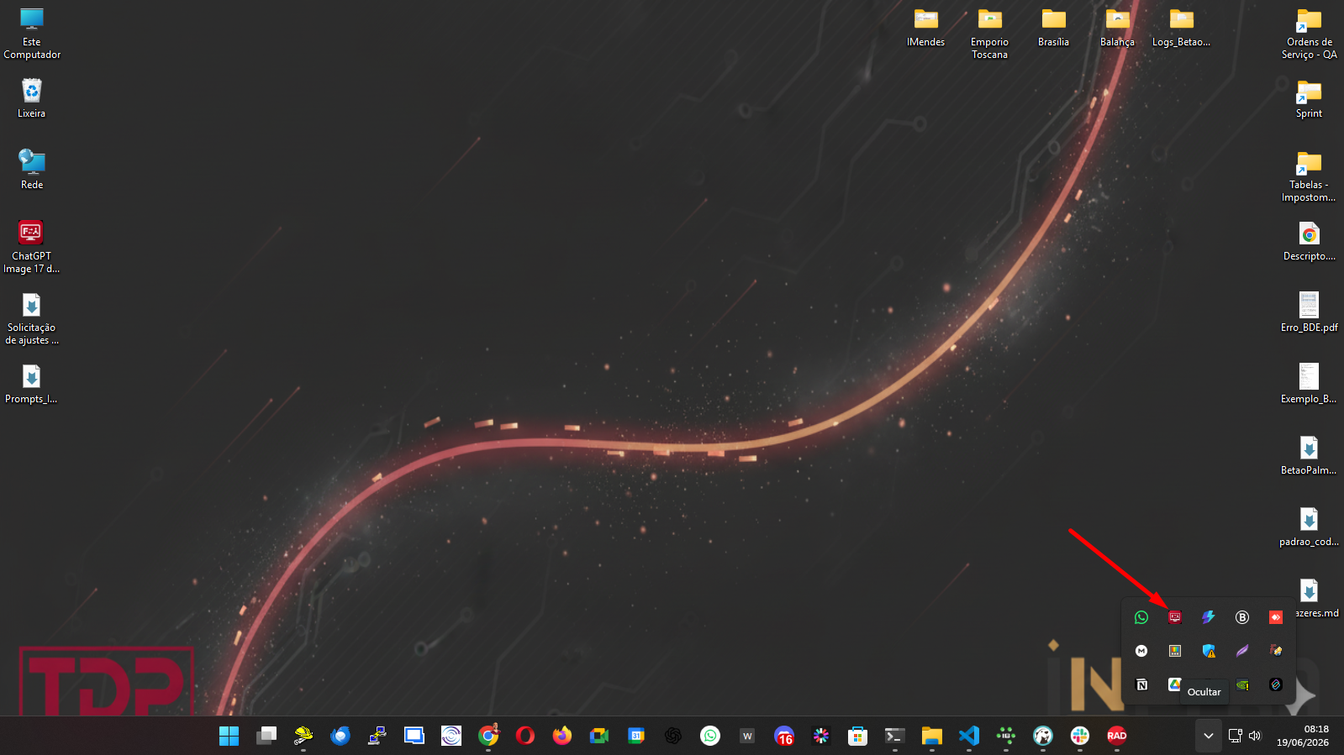1344x755 pixels.
Task: Open the green dotted IB taskbar app
Action: 1006,736
